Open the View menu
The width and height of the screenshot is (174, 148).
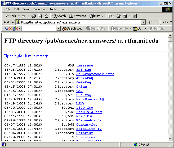point(26,9)
